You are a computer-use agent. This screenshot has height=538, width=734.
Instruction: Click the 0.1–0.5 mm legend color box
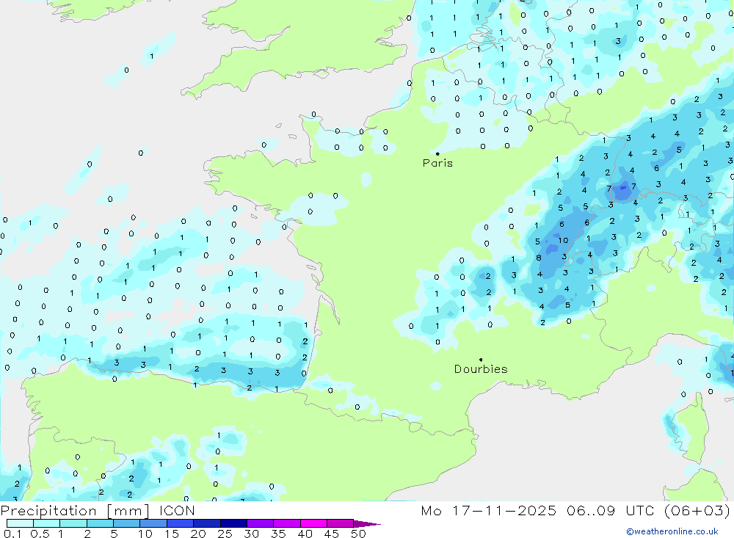20,523
